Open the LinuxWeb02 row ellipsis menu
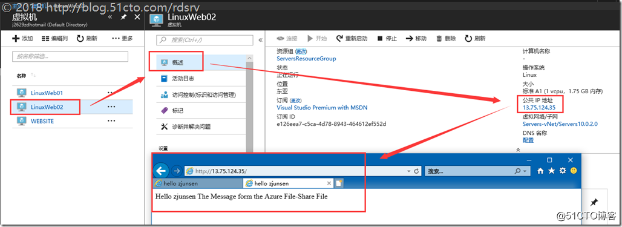The height and width of the screenshot is (227, 622). point(111,107)
